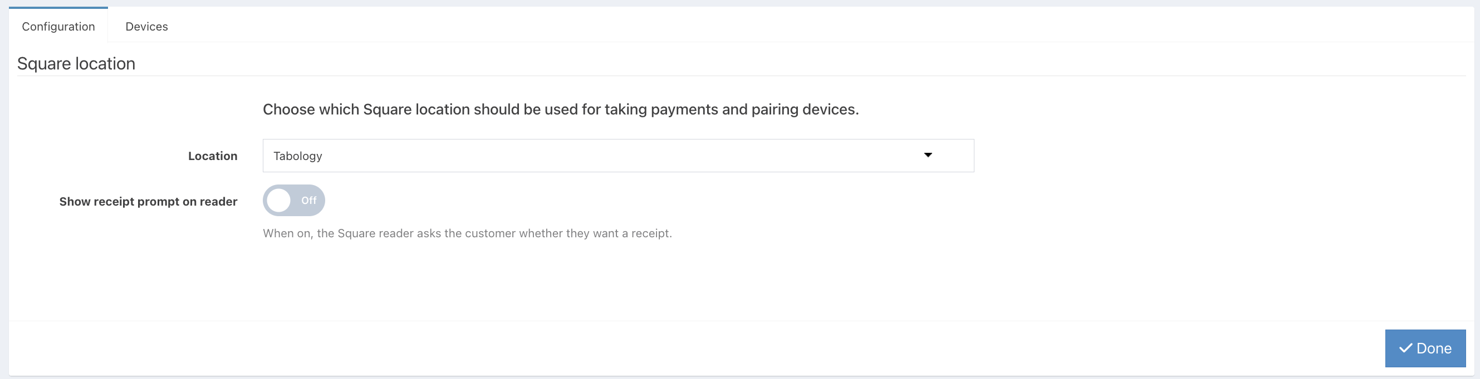Click the white knob of the receipt switch
The image size is (1480, 379).
point(279,201)
